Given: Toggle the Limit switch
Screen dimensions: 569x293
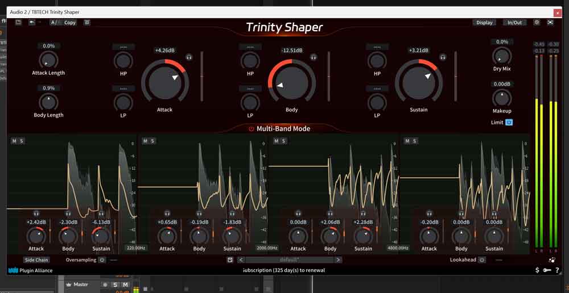Looking at the screenshot, I should pyautogui.click(x=509, y=122).
